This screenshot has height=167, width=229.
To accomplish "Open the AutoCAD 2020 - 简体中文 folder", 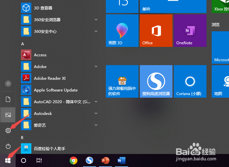I will (58, 102).
